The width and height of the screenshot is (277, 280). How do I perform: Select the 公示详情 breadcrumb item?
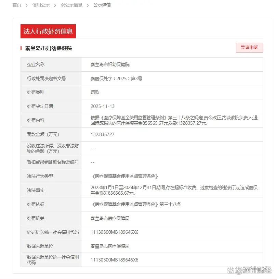102,5
